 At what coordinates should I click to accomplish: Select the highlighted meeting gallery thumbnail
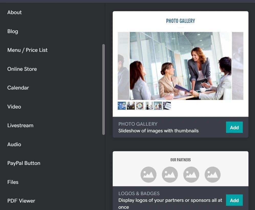(158, 106)
